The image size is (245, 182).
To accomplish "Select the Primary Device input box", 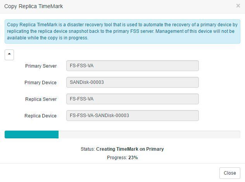I will 132,82.
